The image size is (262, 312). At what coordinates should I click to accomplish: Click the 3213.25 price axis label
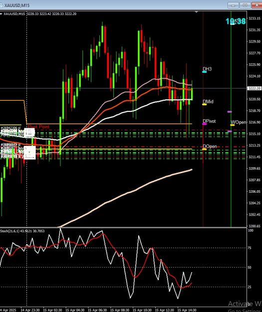255,145
